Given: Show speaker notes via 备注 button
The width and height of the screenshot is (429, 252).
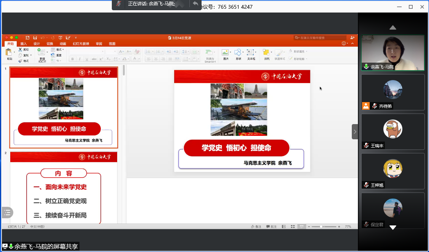Looking at the screenshot, I should [255, 226].
